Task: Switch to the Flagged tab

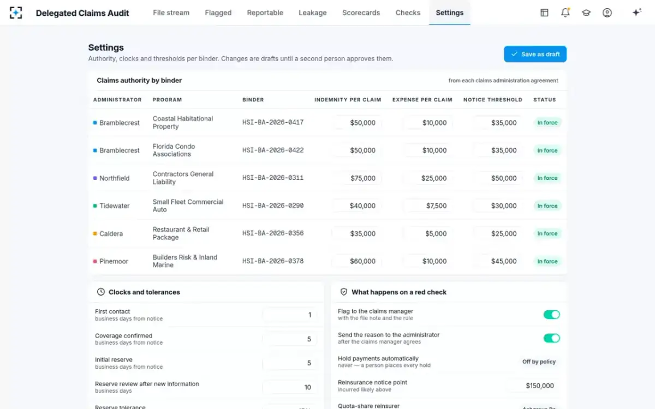Action: 218,13
